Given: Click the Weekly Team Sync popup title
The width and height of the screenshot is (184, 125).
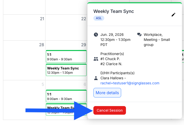Looking at the screenshot, I should coord(114,11).
